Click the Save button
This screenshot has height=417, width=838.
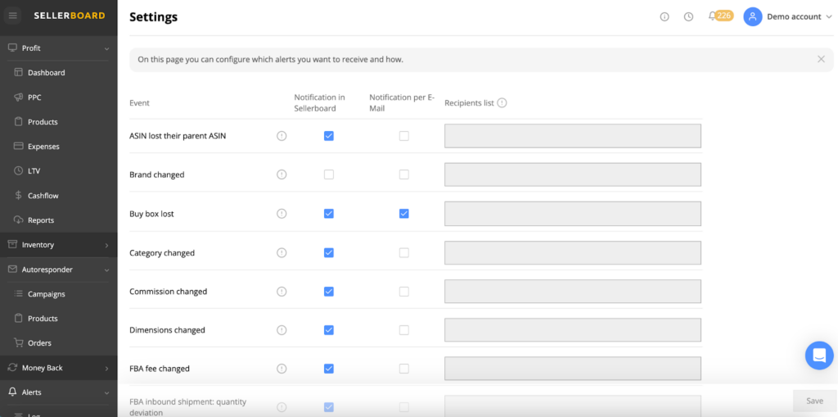pos(814,401)
